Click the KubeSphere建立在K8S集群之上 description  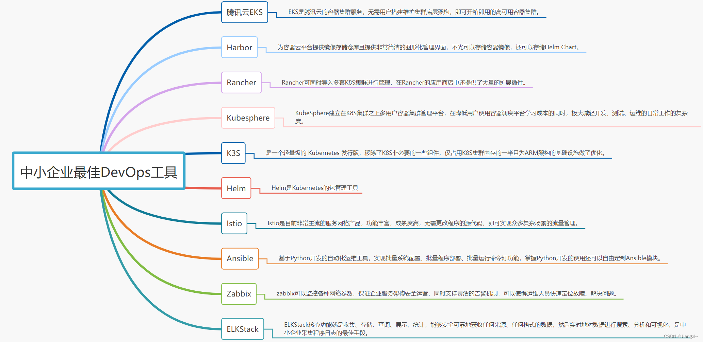point(491,117)
